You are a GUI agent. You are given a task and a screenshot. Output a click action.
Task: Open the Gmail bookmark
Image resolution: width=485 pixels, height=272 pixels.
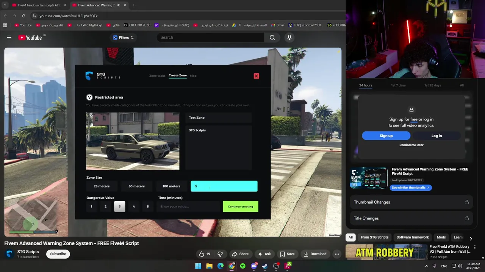pyautogui.click(x=278, y=25)
